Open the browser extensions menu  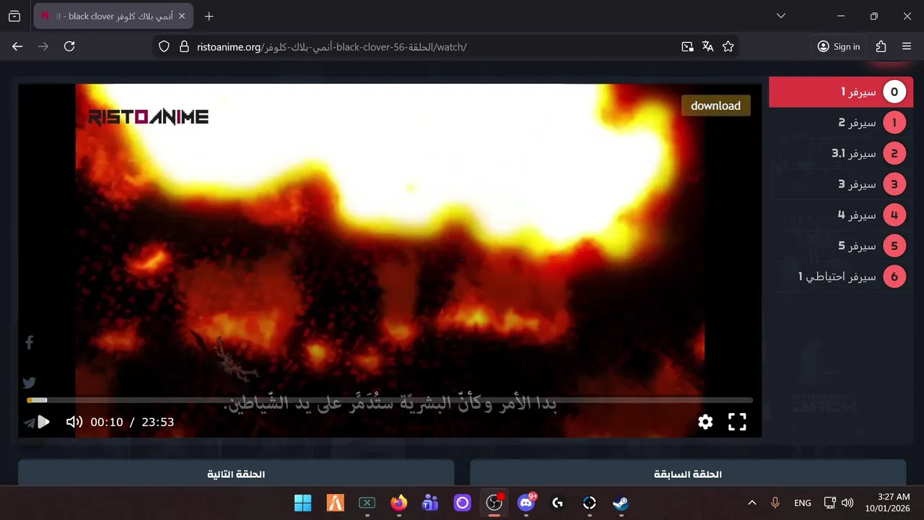tap(881, 46)
